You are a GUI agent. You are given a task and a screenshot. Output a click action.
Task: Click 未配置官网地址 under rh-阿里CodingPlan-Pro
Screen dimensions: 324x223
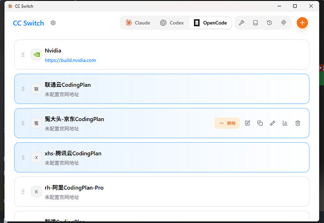point(62,197)
